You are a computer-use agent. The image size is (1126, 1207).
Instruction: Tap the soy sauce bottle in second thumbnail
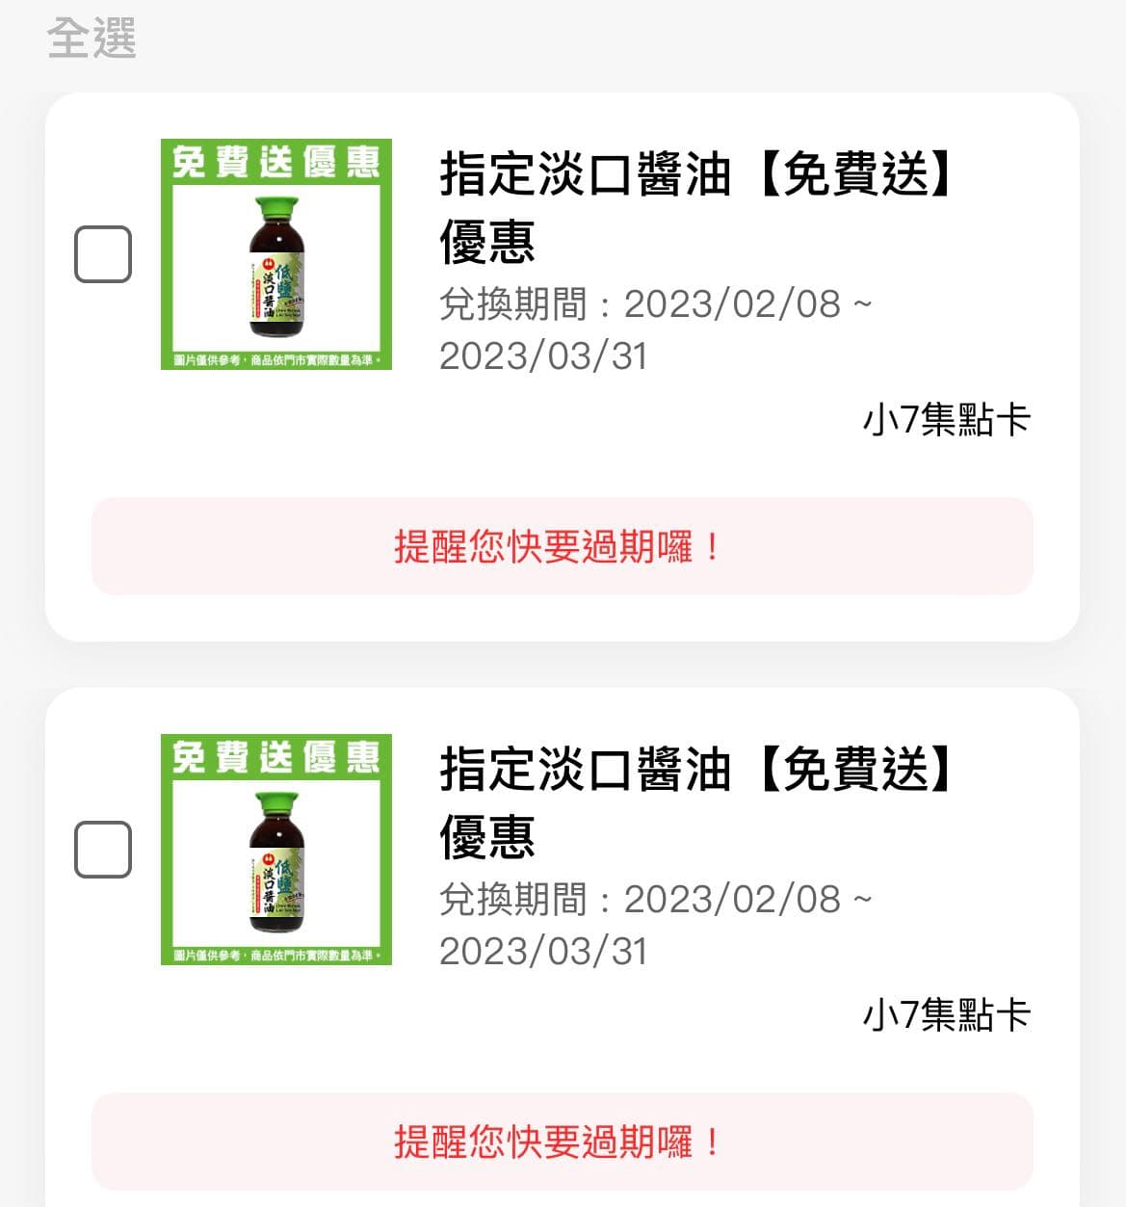tap(276, 861)
